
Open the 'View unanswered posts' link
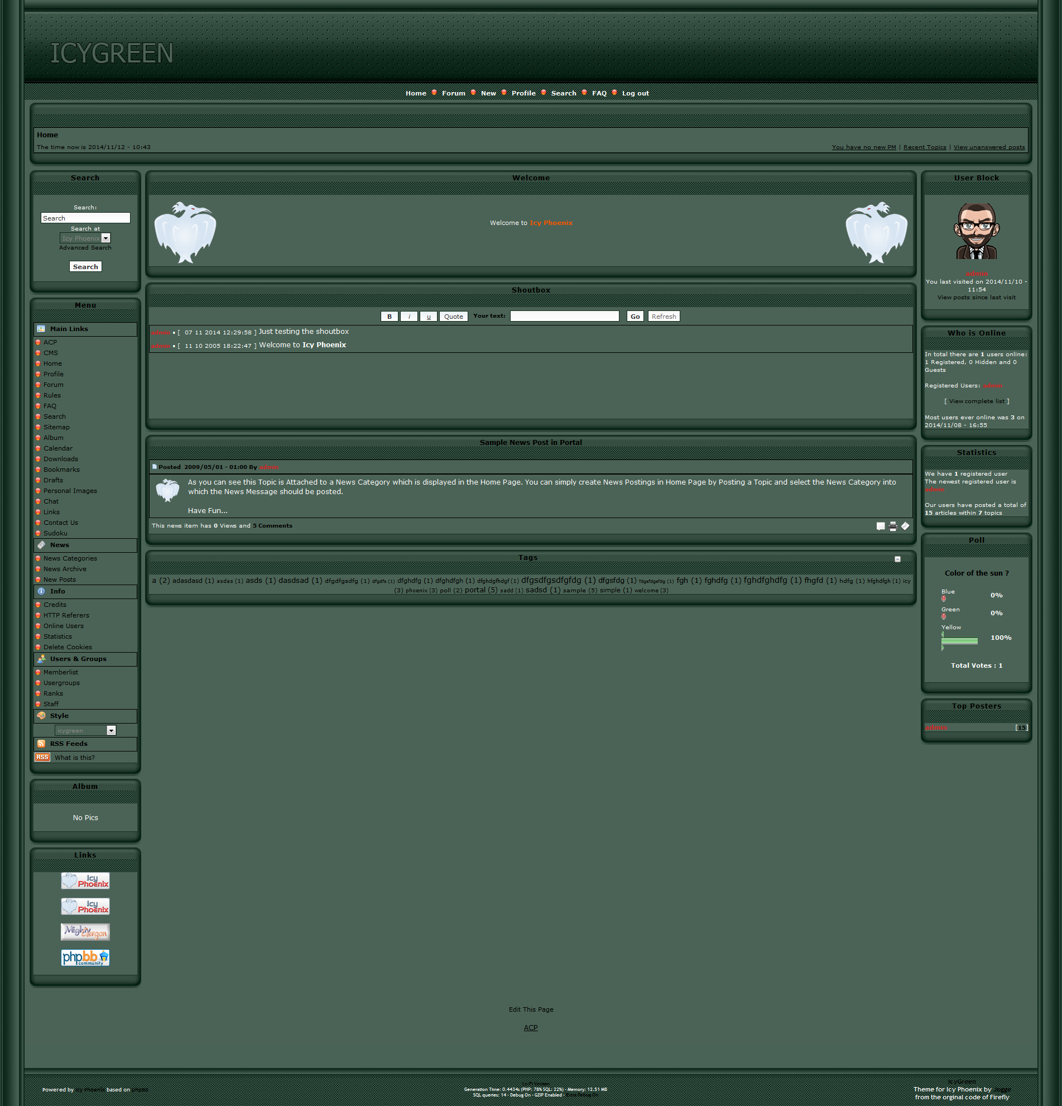(989, 147)
